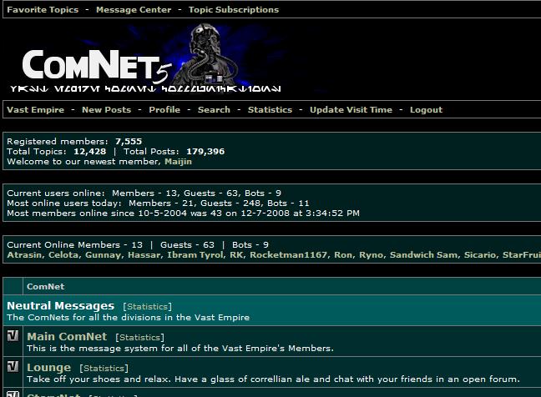Screen dimensions: 541x397
Task: Open the Message Center
Action: coord(134,10)
